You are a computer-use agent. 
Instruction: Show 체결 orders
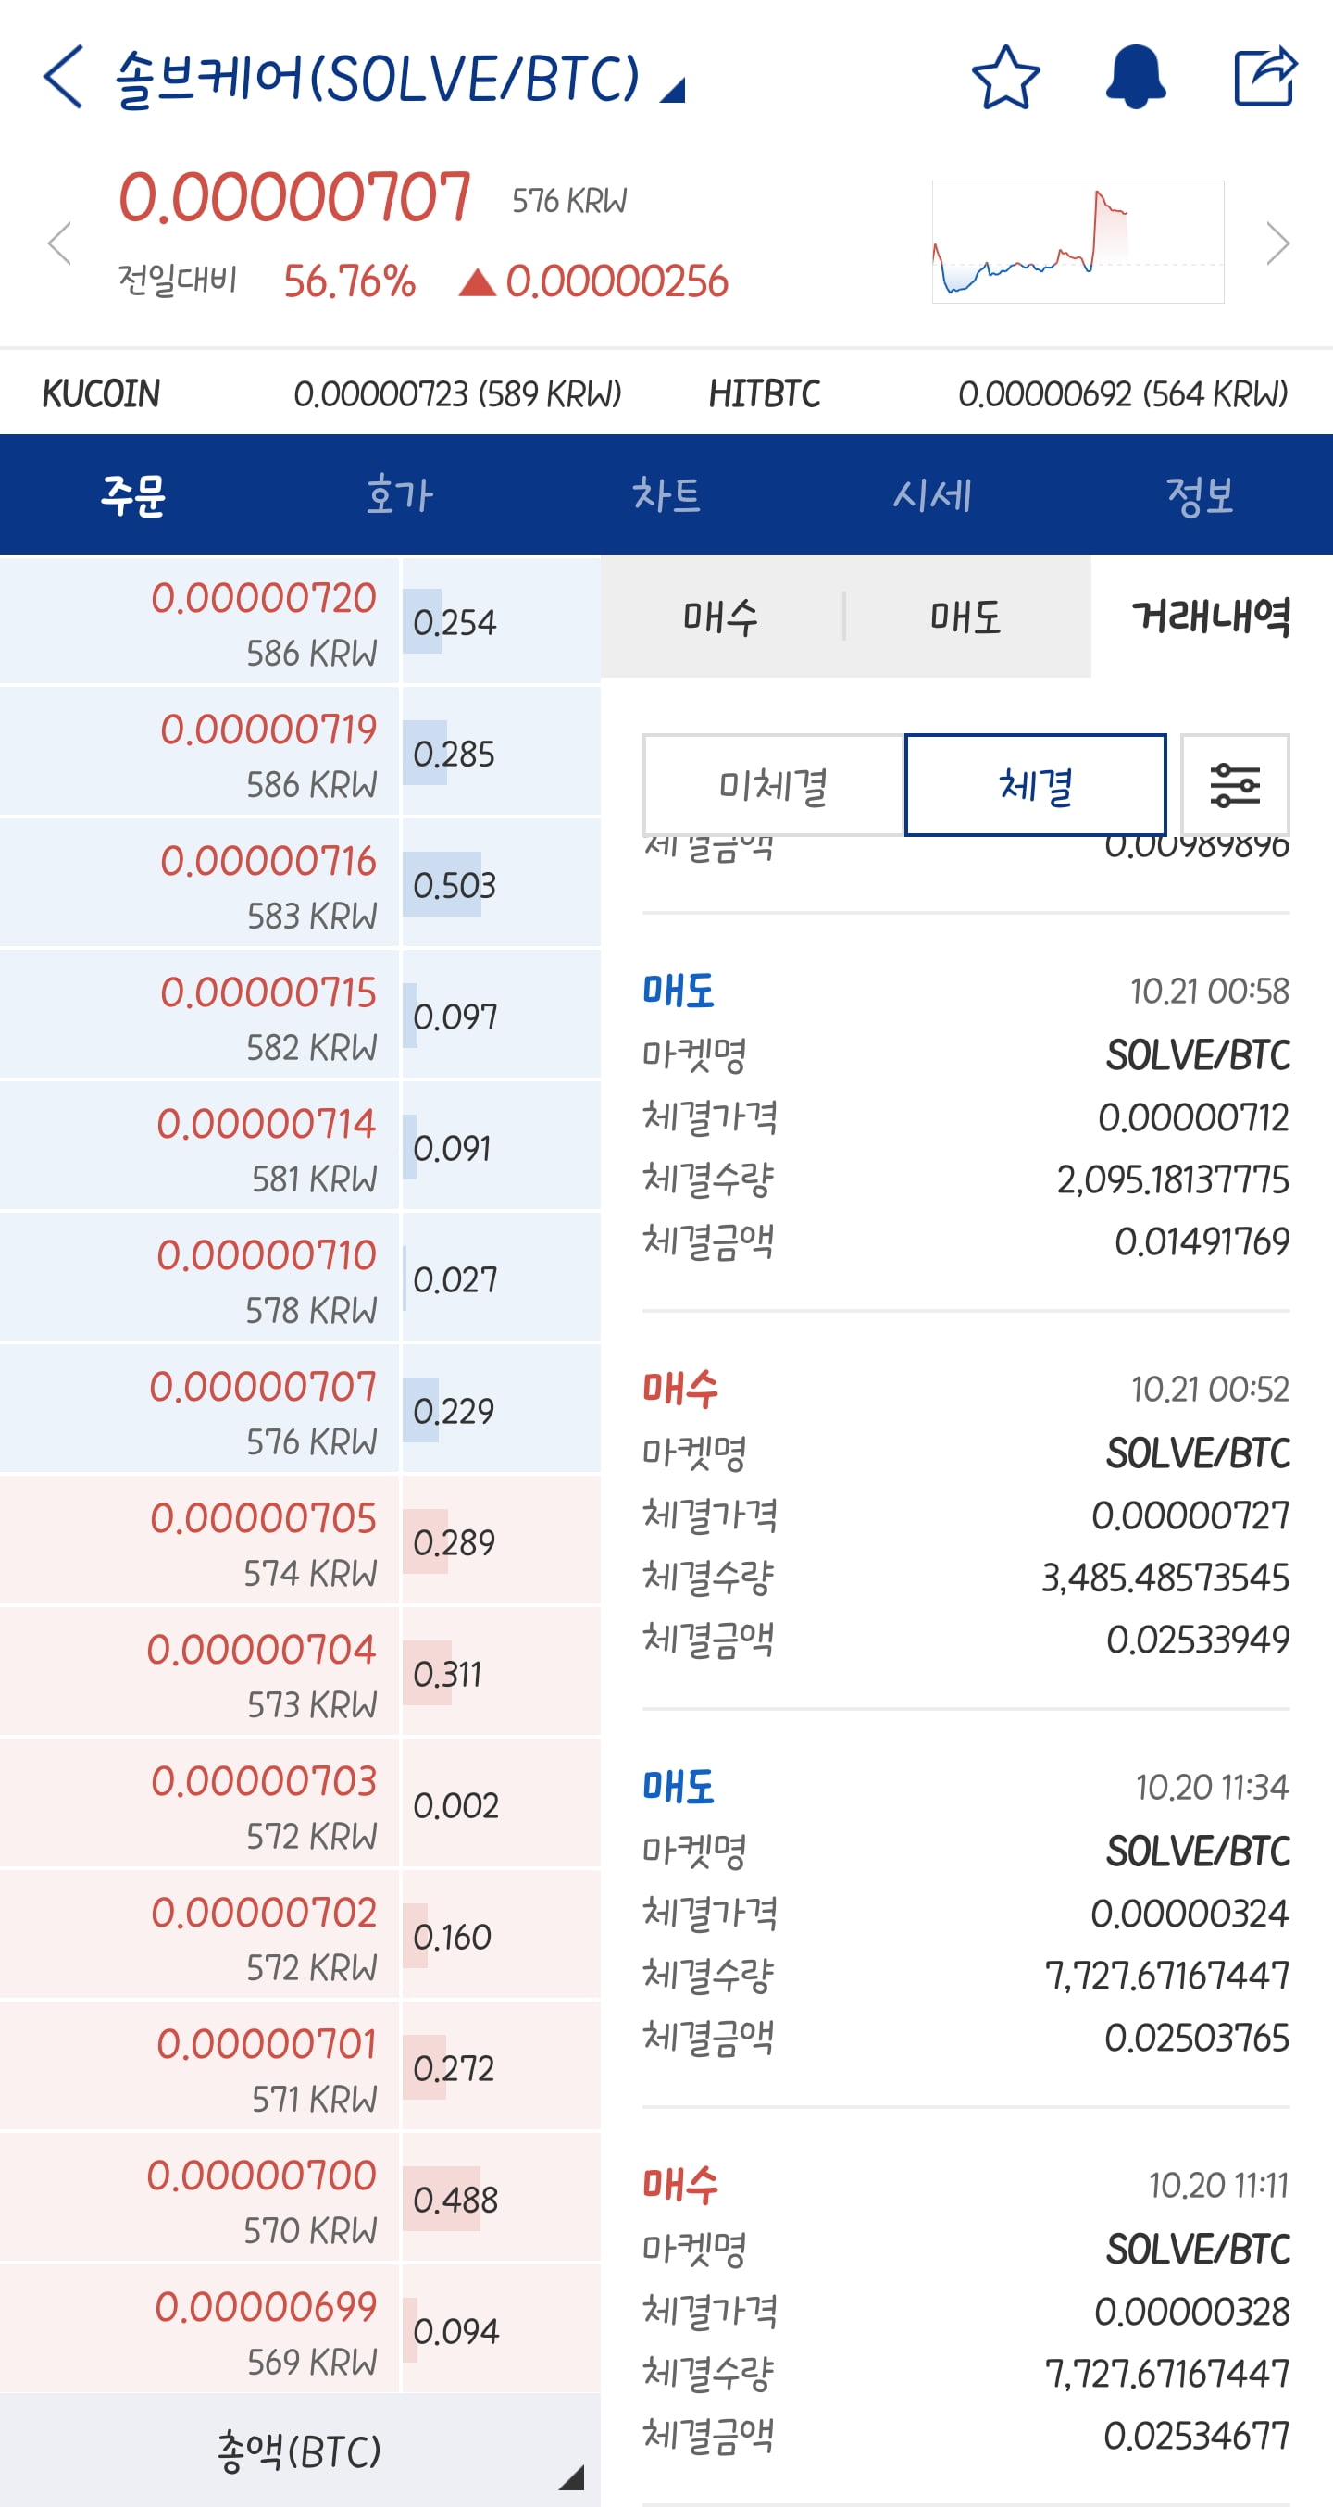[x=1035, y=784]
